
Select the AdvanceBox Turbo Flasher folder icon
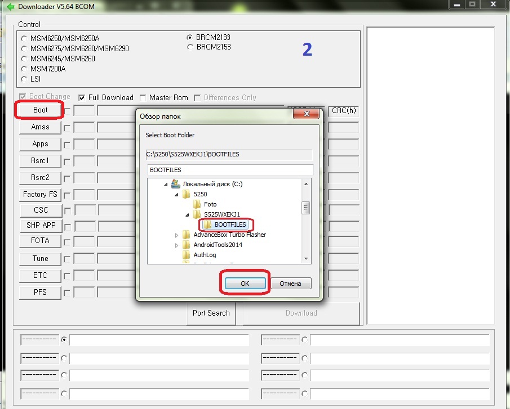coord(187,235)
